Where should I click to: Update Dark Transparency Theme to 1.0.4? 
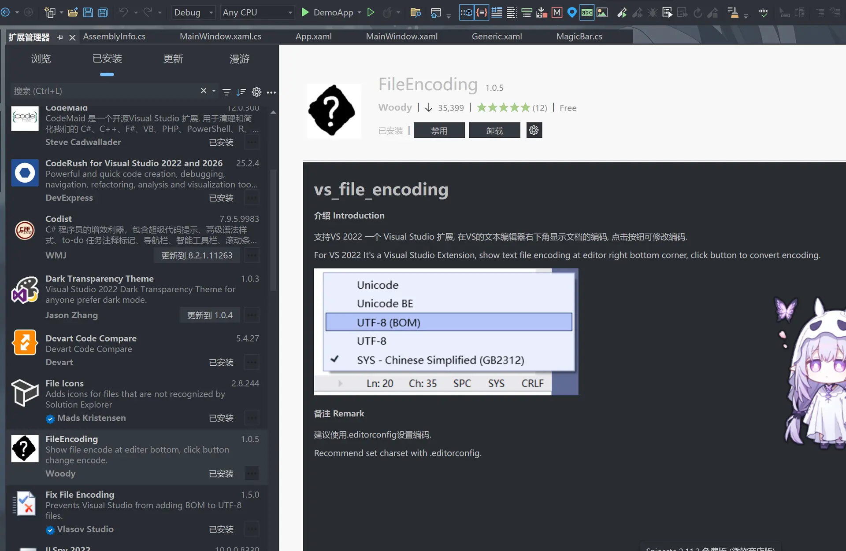point(210,316)
